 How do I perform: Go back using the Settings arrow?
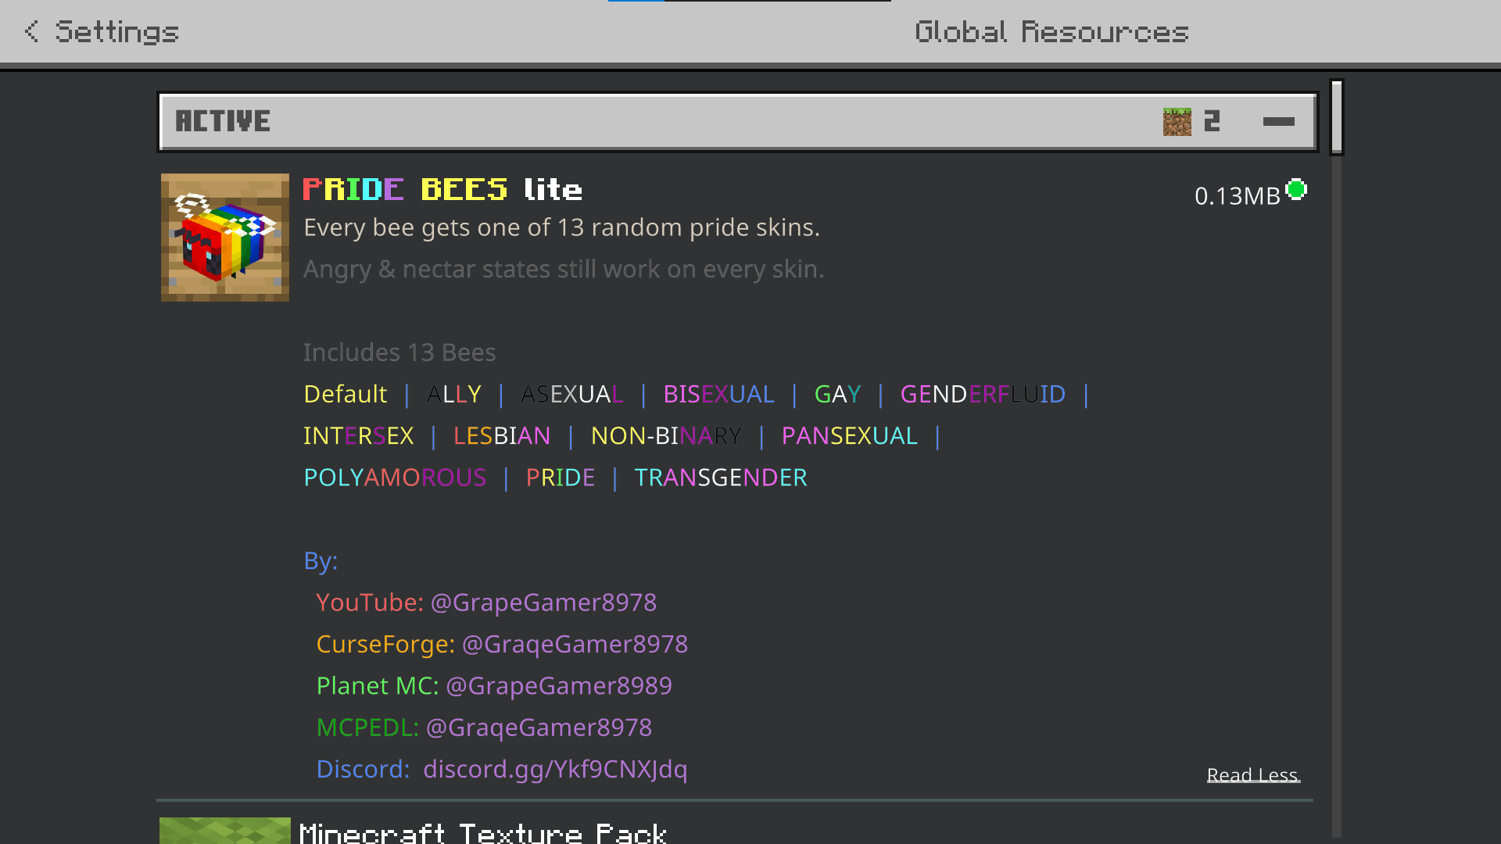click(31, 31)
